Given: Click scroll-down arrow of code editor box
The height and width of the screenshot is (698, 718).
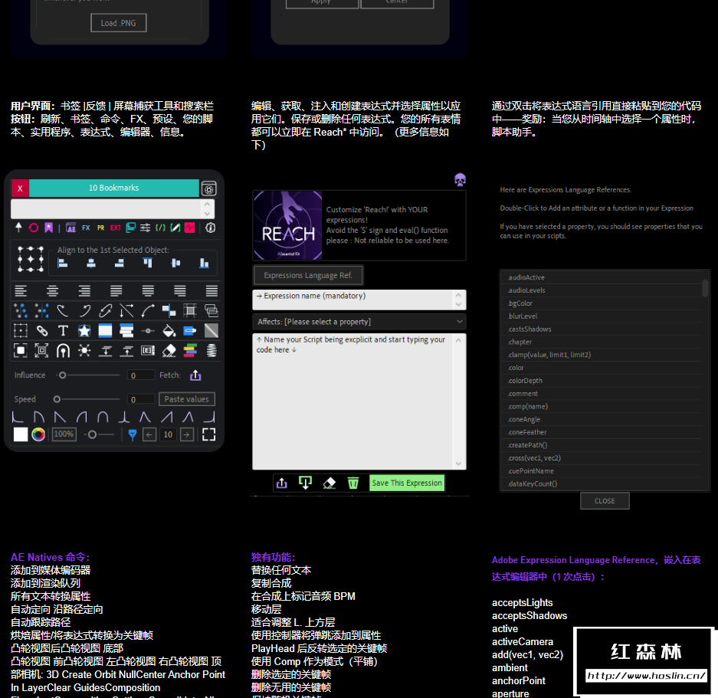Looking at the screenshot, I should [x=458, y=464].
